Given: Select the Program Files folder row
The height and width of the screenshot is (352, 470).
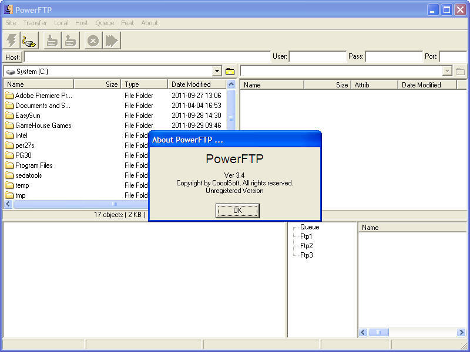Looking at the screenshot, I should tap(76, 165).
